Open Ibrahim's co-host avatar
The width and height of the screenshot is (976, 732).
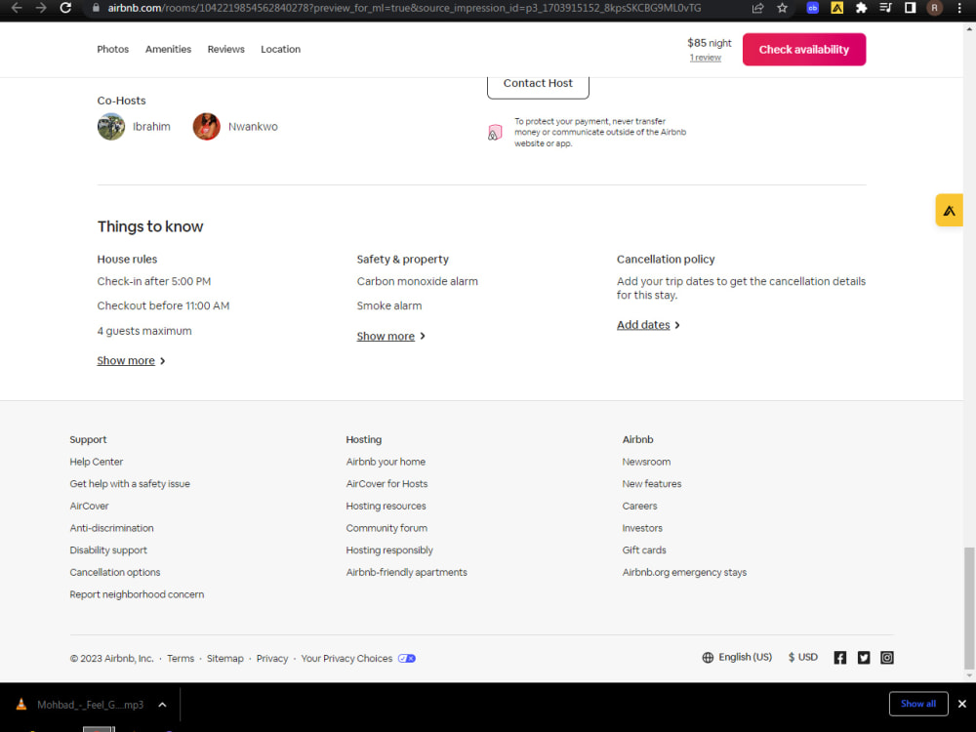pos(111,126)
